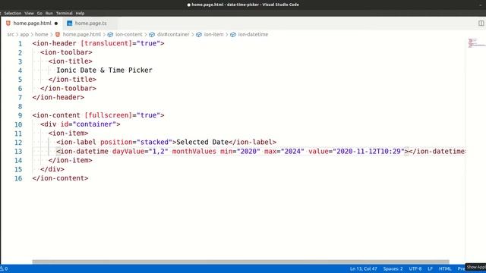Click the ion-datetime breadcrumb symbol icon

point(233,35)
